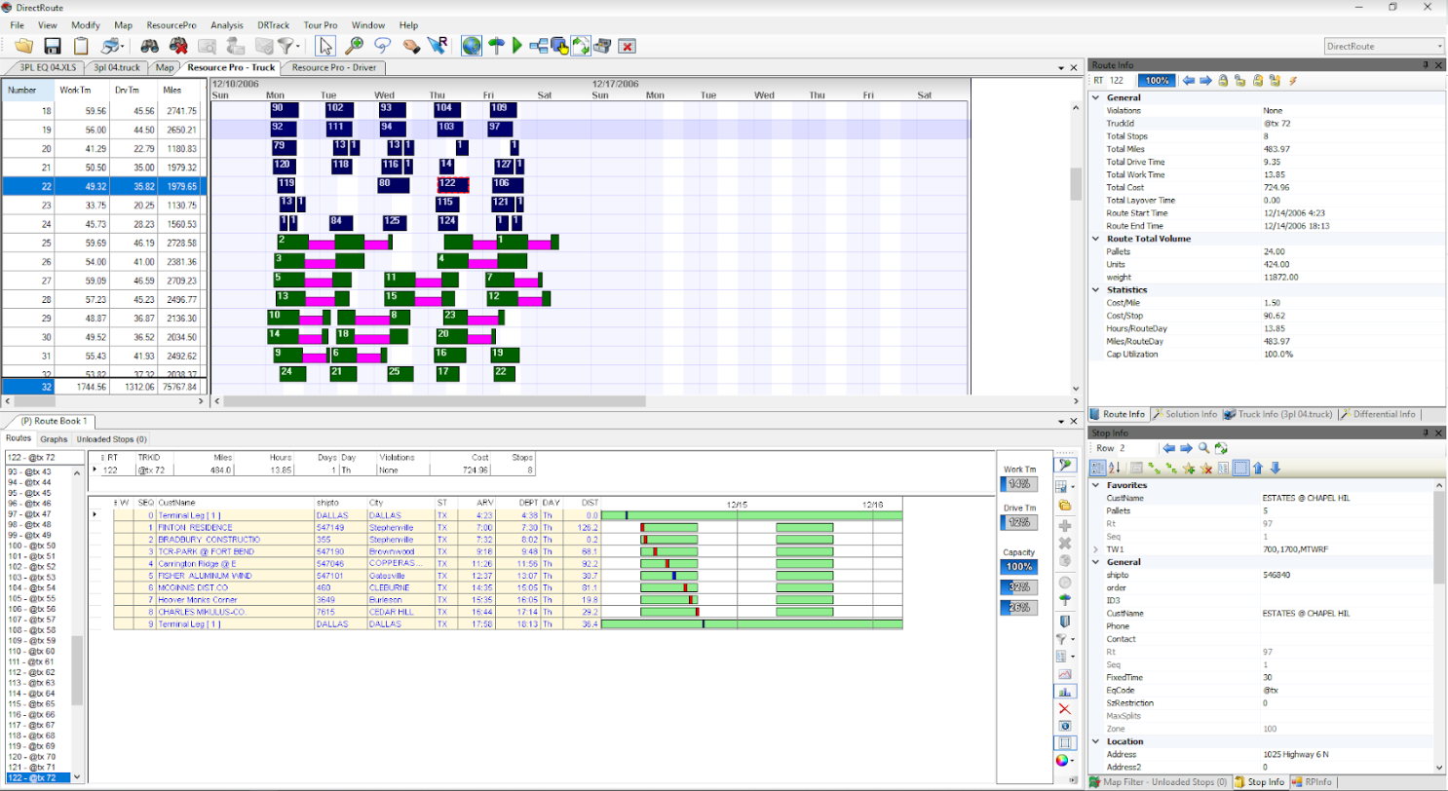Viewport: 1448px width, 791px height.
Task: Toggle the route refresh icon near Stop Info arrows
Action: [x=1221, y=449]
